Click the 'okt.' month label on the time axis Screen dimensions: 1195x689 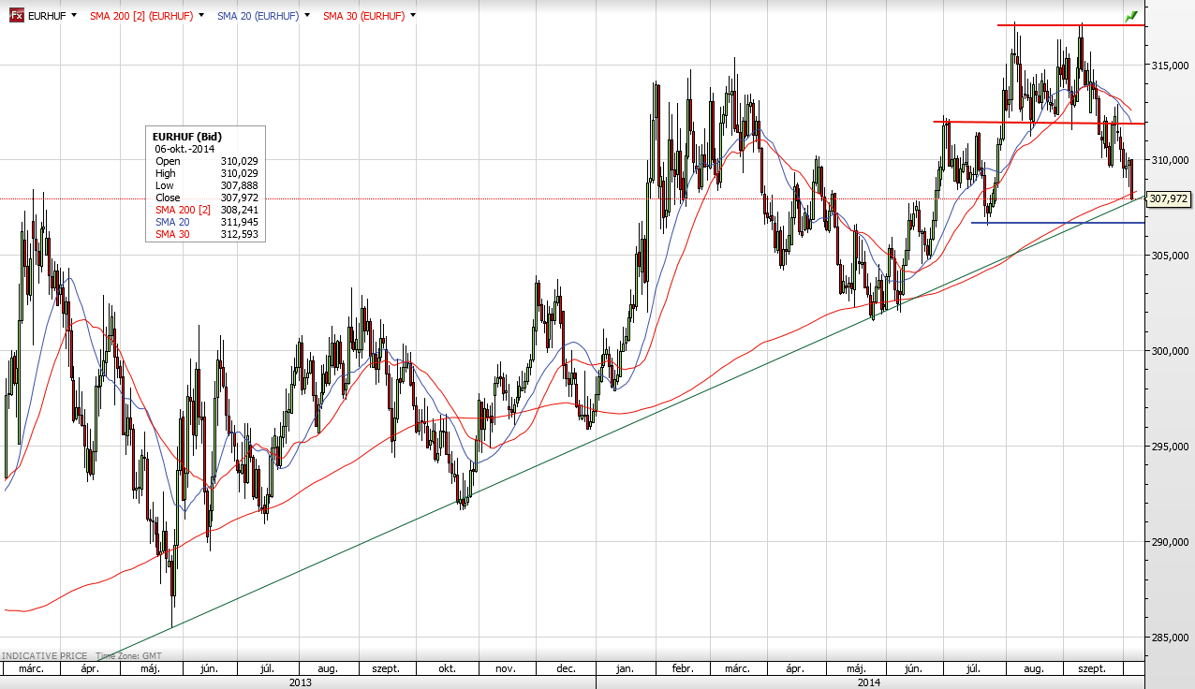pyautogui.click(x=448, y=669)
